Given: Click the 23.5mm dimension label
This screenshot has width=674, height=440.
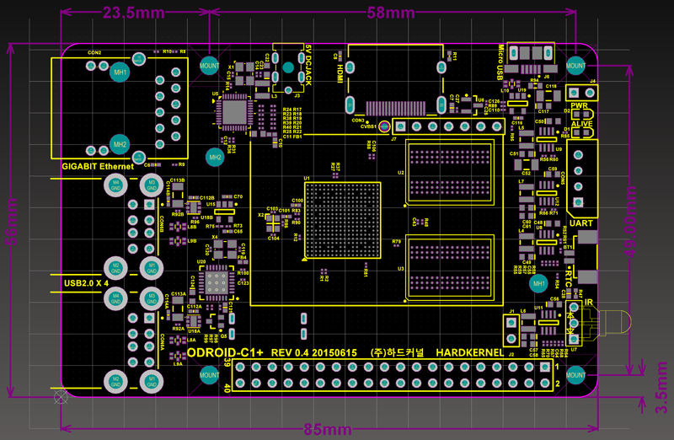Looking at the screenshot, I should 132,13.
